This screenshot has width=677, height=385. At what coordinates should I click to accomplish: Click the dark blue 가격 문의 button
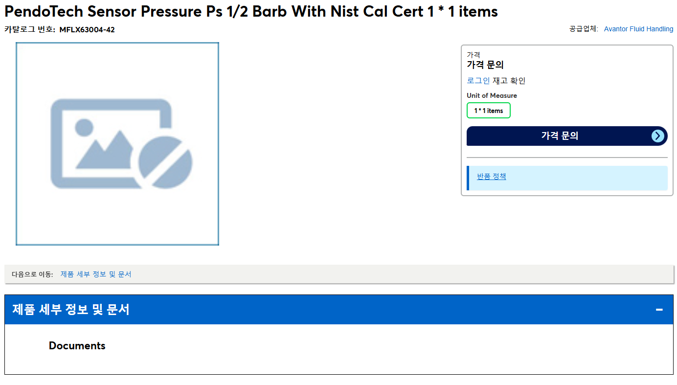coord(567,136)
